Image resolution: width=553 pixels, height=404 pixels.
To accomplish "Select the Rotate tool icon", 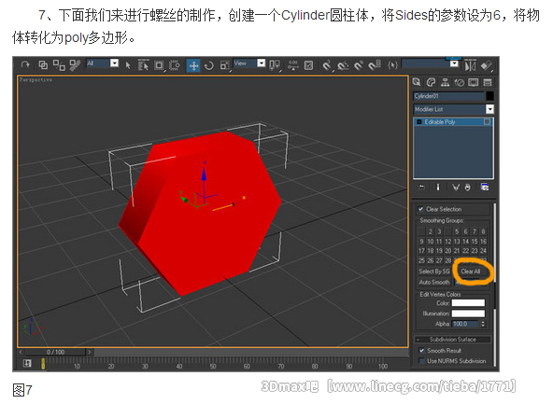I will click(x=209, y=65).
